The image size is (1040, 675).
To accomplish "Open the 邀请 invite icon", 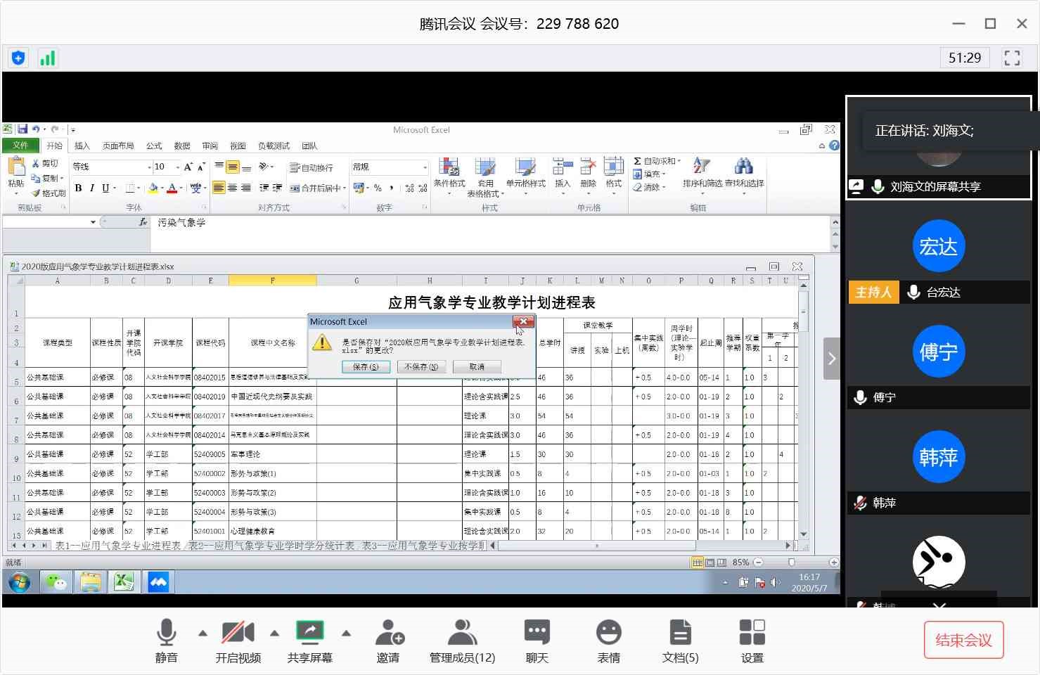I will click(x=388, y=633).
